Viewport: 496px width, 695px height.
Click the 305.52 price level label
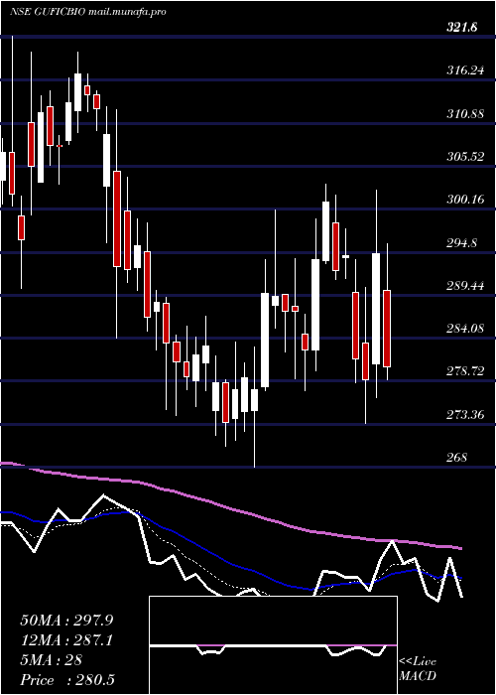coord(464,157)
